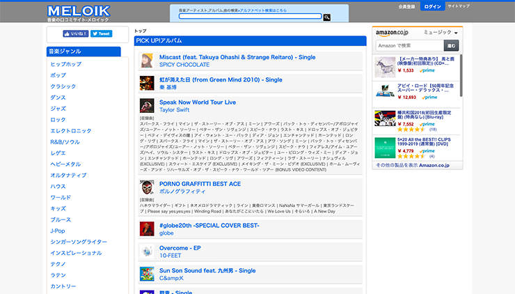
Task: Select the ブルース genre
Action: coord(61,219)
